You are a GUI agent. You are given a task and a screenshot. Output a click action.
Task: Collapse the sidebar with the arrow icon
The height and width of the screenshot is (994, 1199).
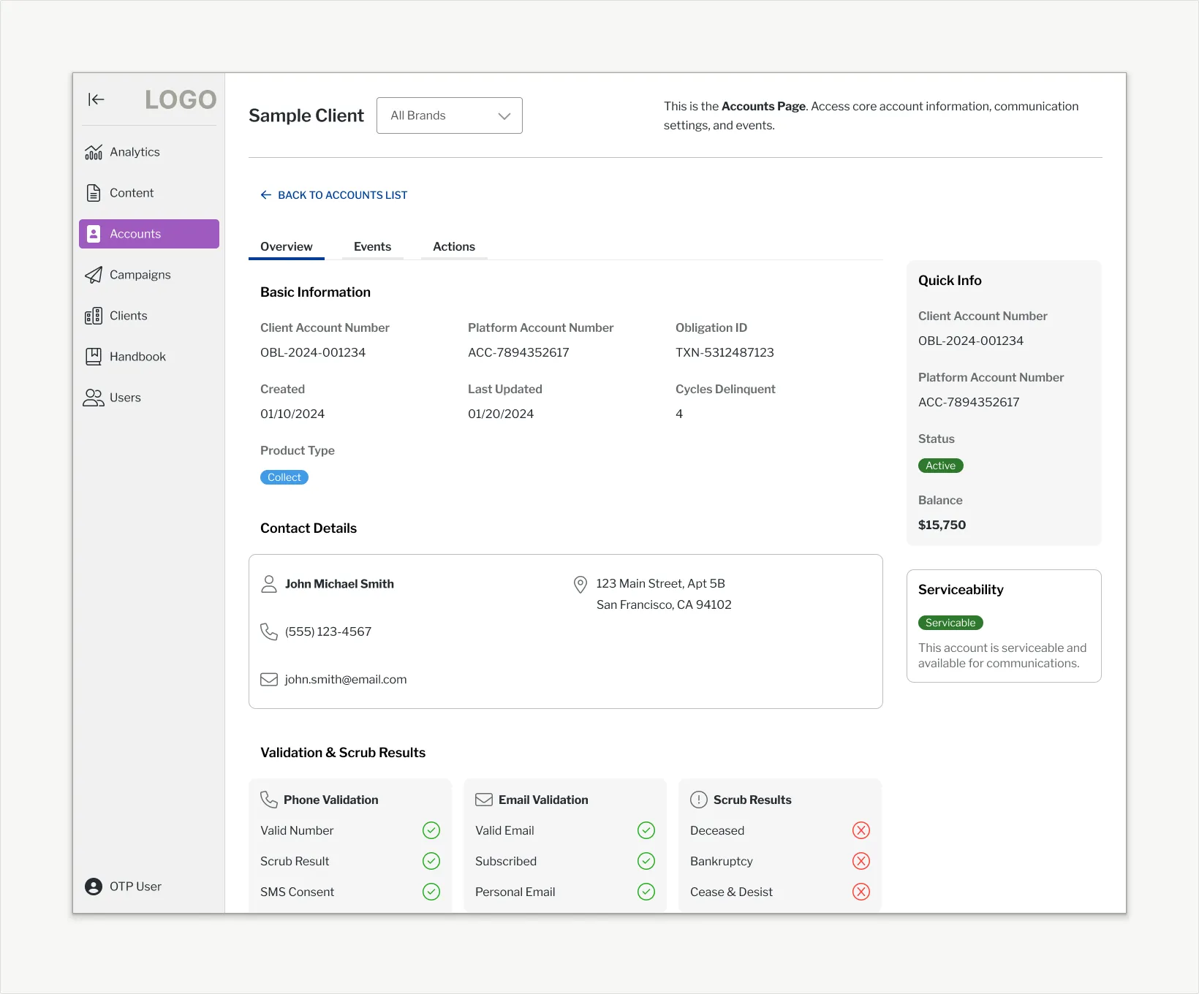96,99
